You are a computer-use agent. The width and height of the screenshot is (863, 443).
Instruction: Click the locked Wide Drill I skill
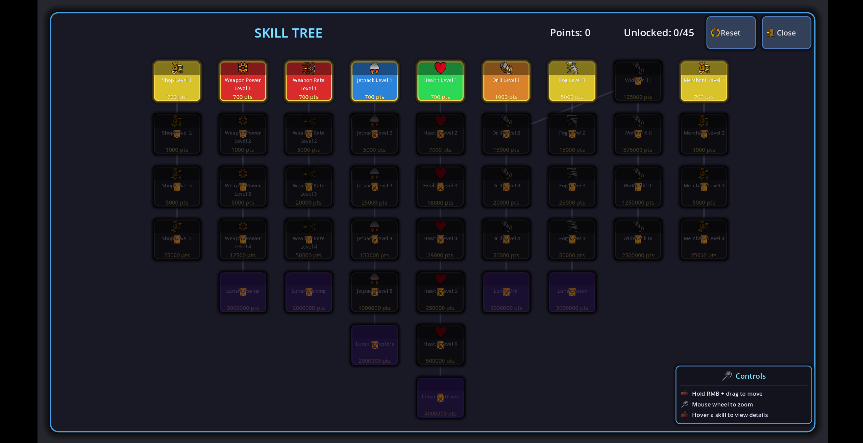tap(637, 81)
